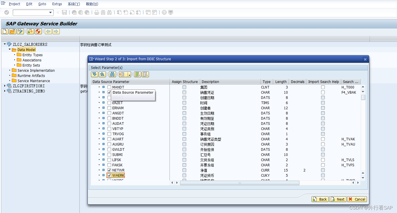Open the Goto menu
Image resolution: width=397 pixels, height=213 pixels.
42,4
